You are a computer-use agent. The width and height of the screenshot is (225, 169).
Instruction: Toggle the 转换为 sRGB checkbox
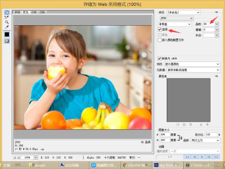click(159, 59)
